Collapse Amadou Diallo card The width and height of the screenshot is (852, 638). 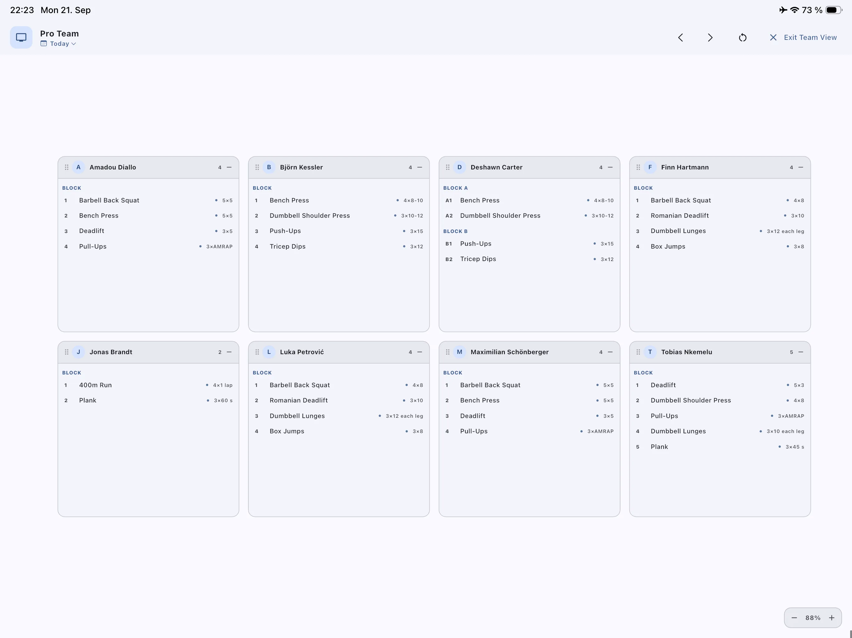229,167
